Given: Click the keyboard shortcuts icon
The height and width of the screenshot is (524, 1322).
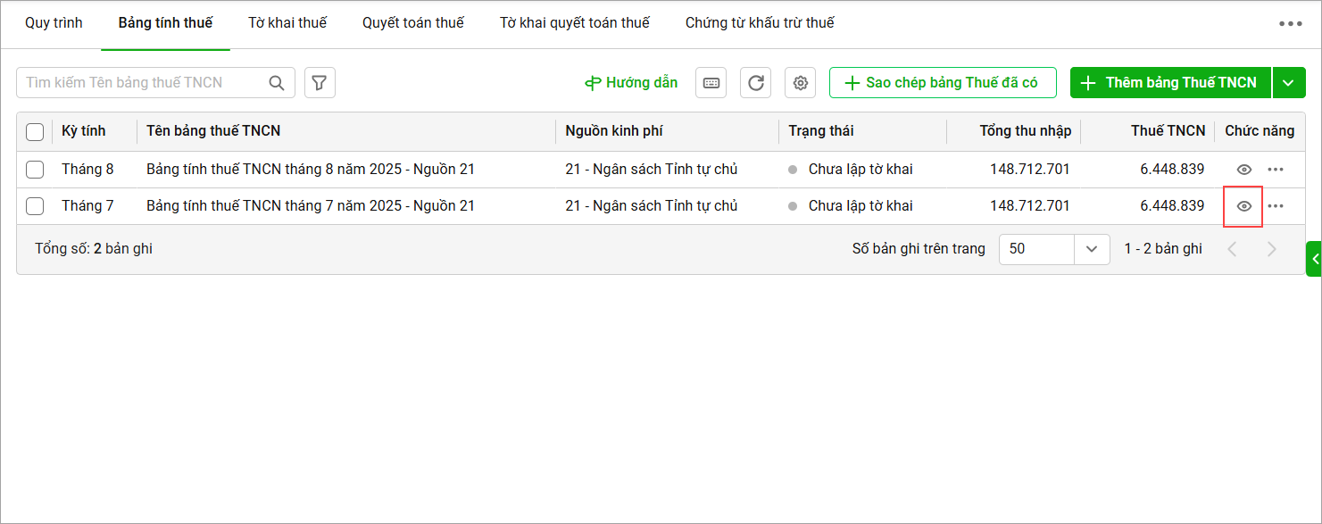Looking at the screenshot, I should click(711, 83).
